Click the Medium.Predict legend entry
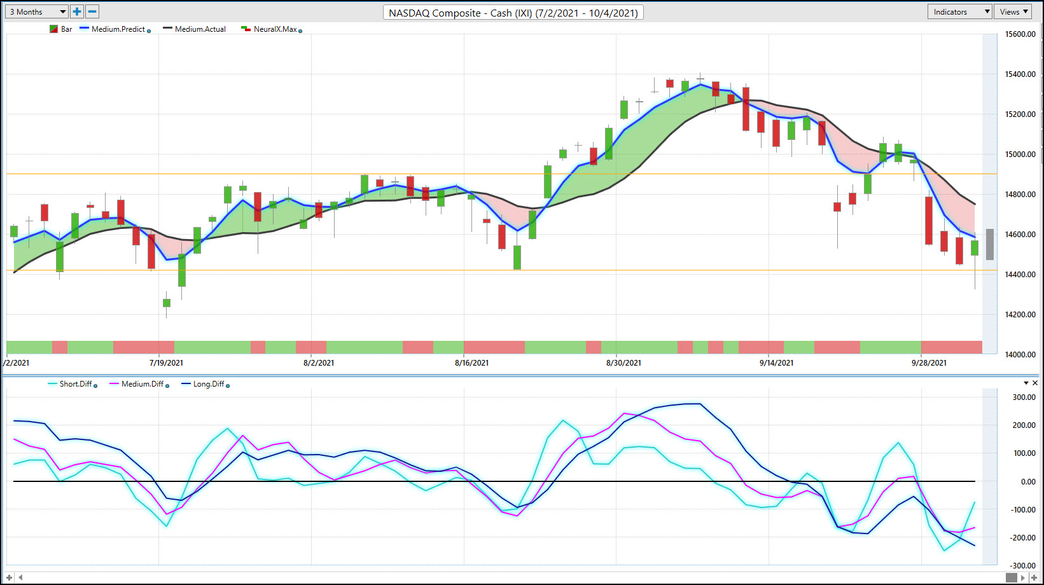Viewport: 1044px width, 585px height. point(118,29)
